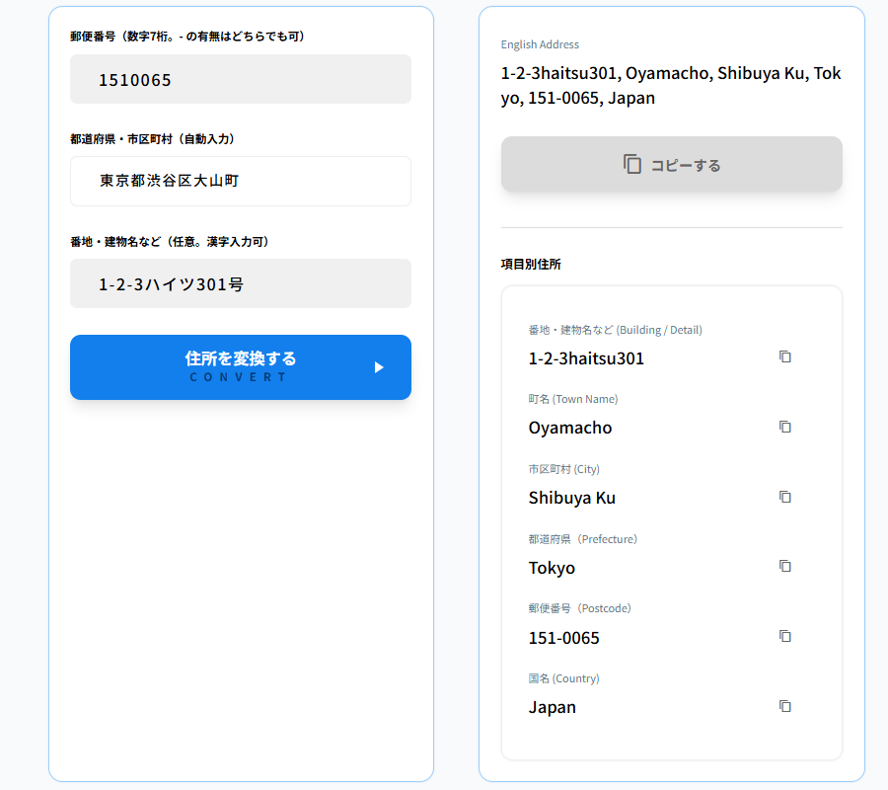Copy the Prefecture value Tokyo
Image resolution: width=888 pixels, height=790 pixels.
click(785, 566)
